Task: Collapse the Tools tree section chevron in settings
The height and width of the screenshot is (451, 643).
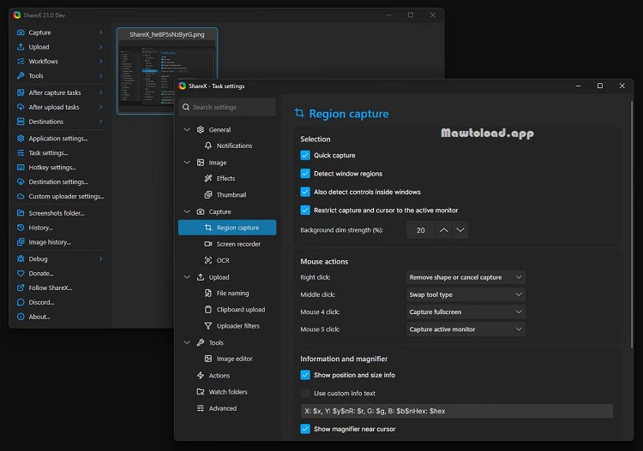Action: (x=187, y=342)
